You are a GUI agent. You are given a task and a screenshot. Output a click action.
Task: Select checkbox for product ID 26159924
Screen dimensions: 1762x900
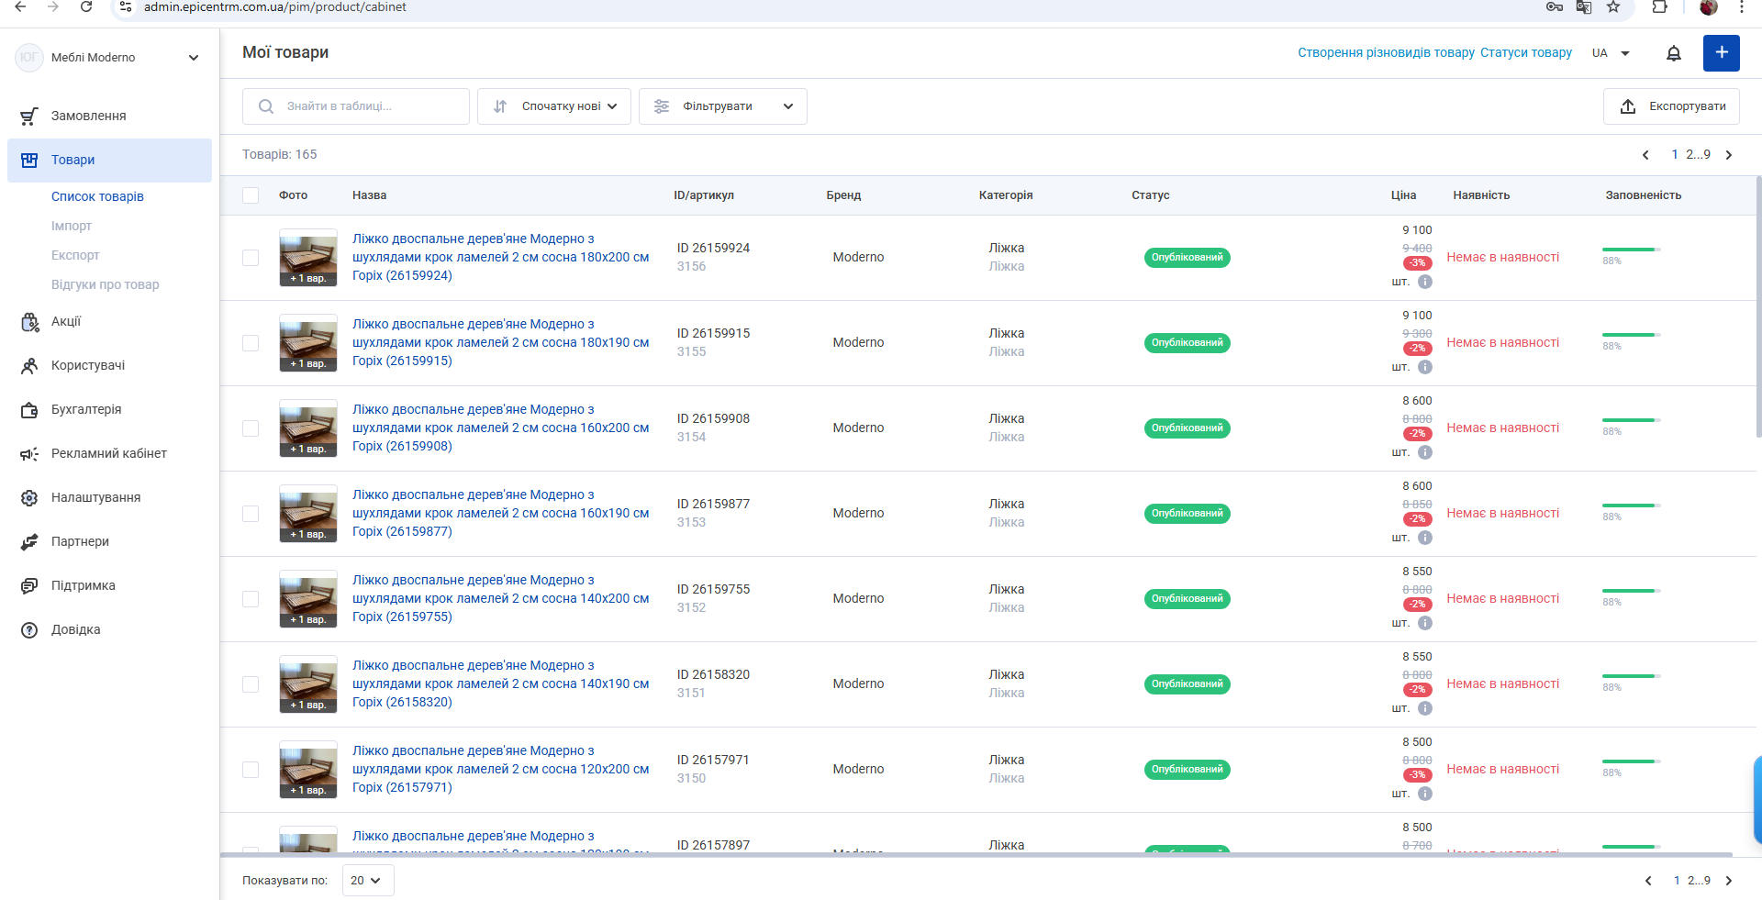(x=251, y=258)
